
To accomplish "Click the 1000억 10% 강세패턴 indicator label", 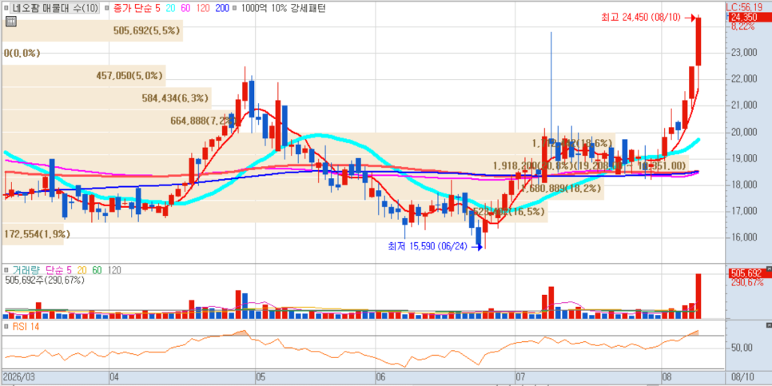I will pyautogui.click(x=283, y=8).
